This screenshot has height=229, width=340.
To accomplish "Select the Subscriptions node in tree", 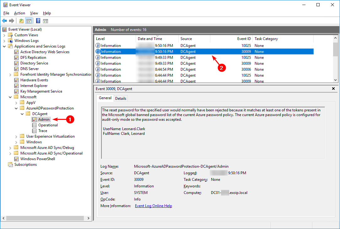I will click(25, 165).
